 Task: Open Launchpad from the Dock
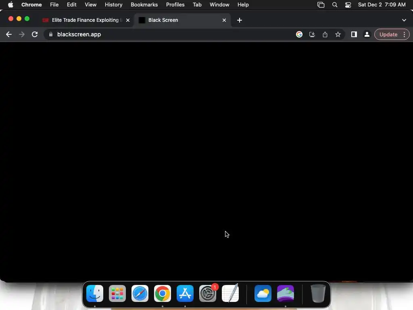[117, 293]
